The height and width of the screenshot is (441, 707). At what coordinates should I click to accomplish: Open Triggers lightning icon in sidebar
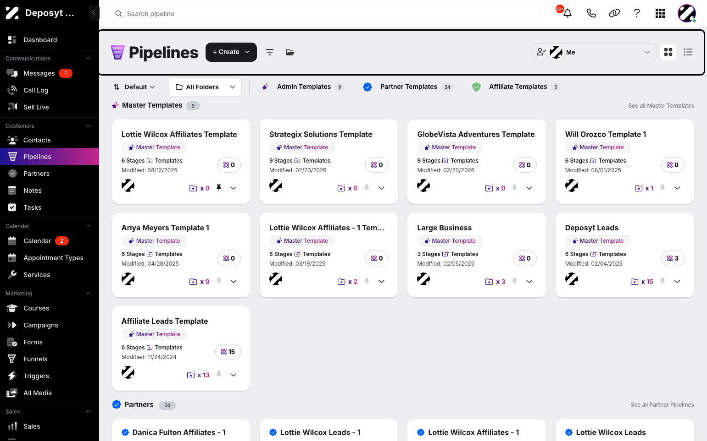[x=12, y=376]
